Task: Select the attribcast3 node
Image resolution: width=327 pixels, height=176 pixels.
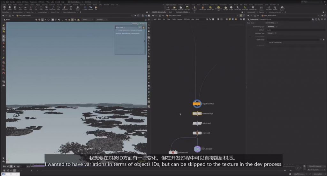Action: [197, 123]
